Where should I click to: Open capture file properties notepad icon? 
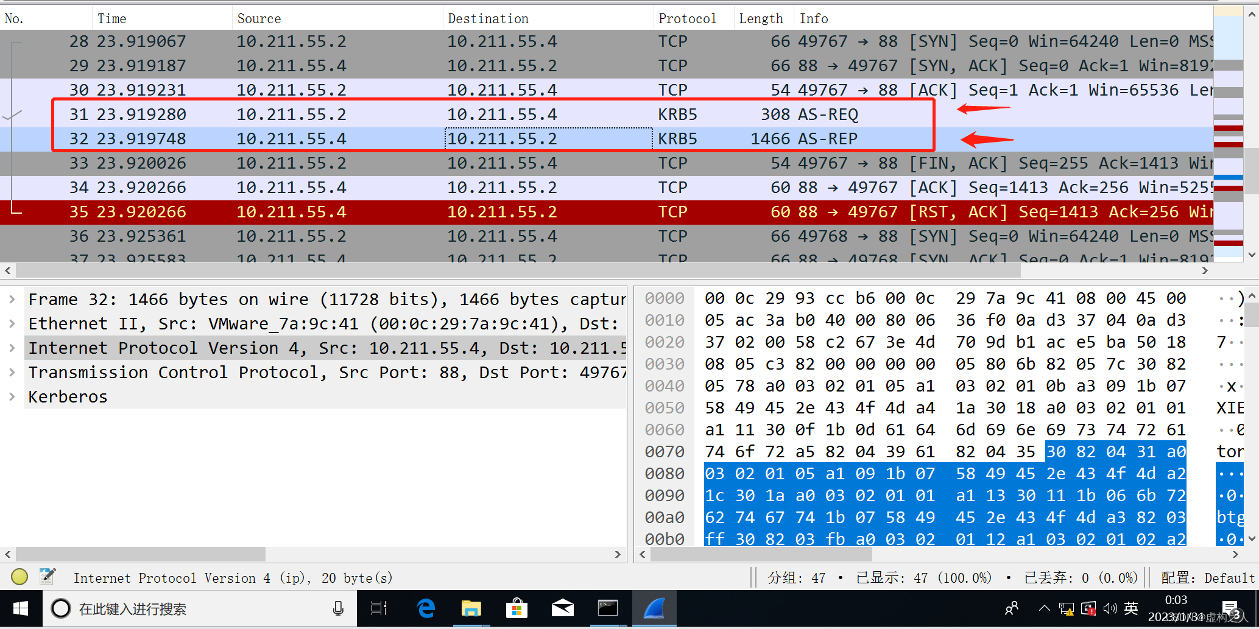tap(48, 577)
